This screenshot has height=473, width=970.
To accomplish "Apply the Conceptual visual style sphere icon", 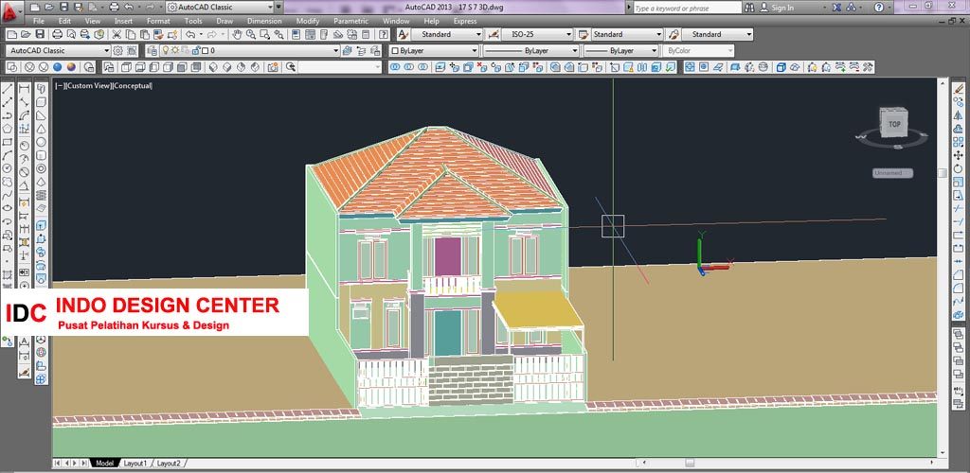I will point(71,66).
